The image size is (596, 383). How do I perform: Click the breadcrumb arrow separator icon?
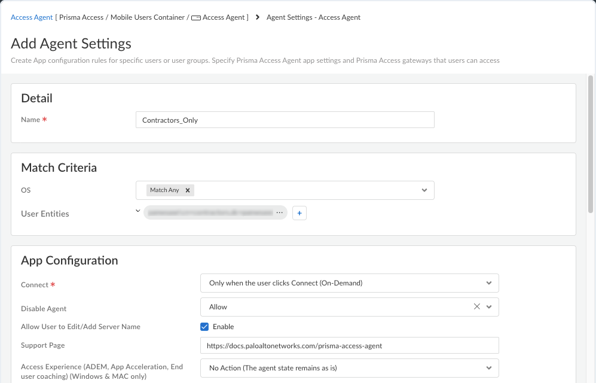(x=258, y=17)
